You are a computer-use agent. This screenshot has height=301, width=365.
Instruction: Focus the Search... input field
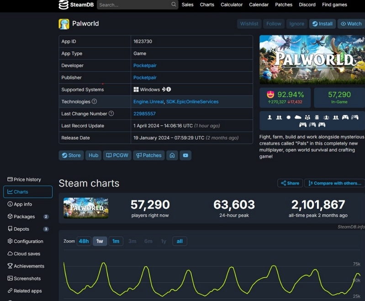point(138,5)
